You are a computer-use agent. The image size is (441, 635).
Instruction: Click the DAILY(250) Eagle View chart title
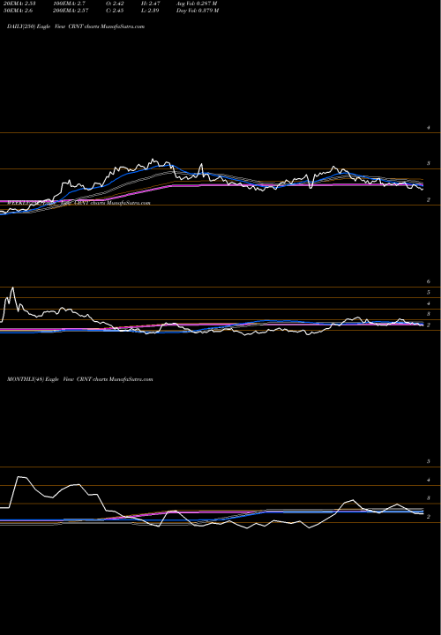click(x=76, y=26)
